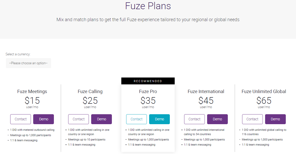
Task: Click the RECOMMENDED banner
Action: click(x=148, y=81)
